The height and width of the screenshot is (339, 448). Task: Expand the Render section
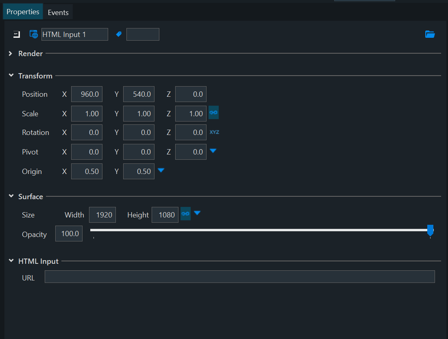coord(11,54)
